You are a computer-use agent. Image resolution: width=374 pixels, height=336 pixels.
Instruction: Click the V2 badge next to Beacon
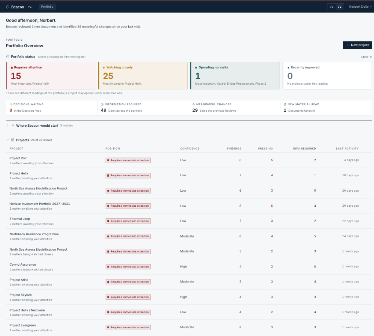coord(30,7)
